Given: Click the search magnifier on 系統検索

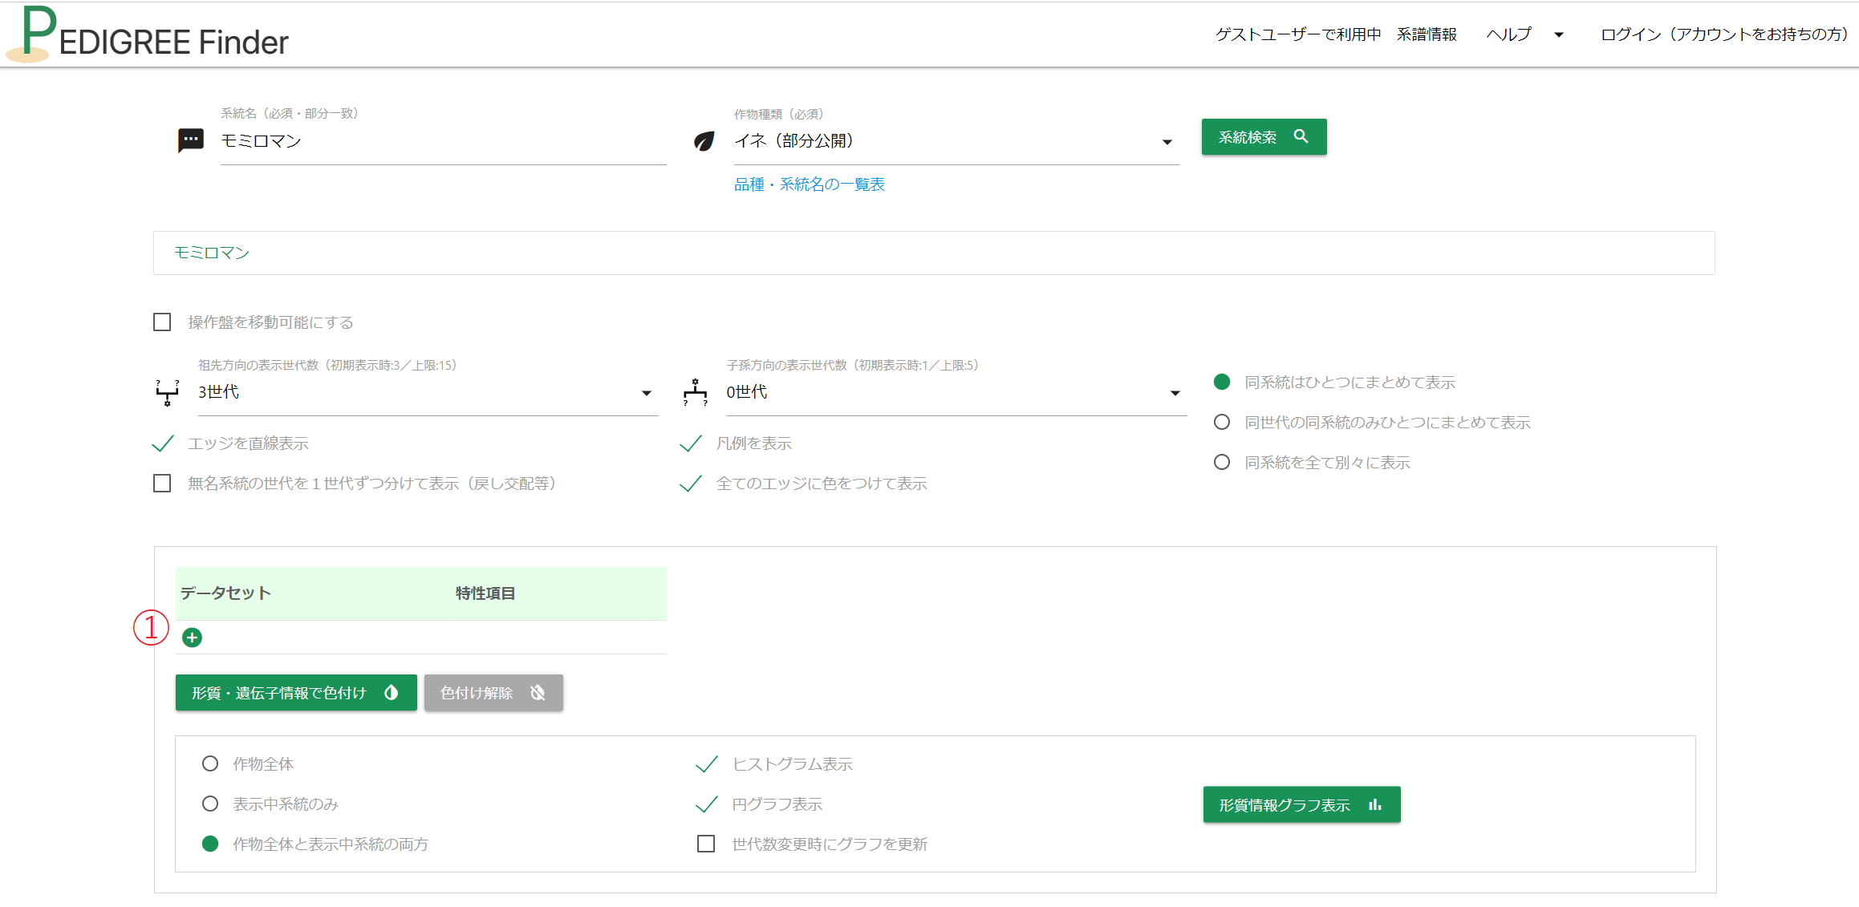Looking at the screenshot, I should (x=1301, y=136).
